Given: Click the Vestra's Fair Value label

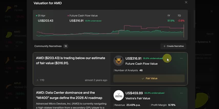Looking at the screenshot, I should tap(138, 98).
